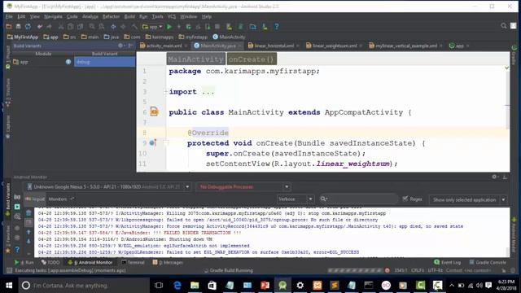
Task: Click the Make Project hammer icon
Action: pos(134,27)
